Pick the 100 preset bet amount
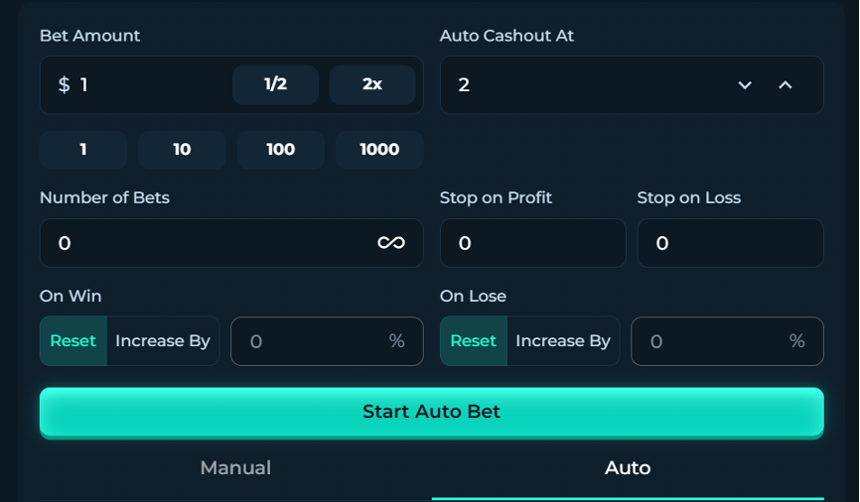This screenshot has height=502, width=860. pos(281,150)
